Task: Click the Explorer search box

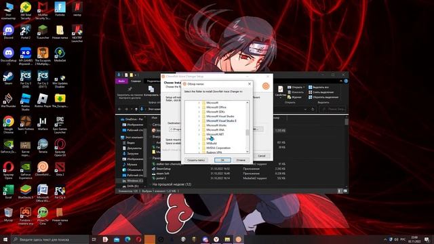Action: (x=332, y=109)
